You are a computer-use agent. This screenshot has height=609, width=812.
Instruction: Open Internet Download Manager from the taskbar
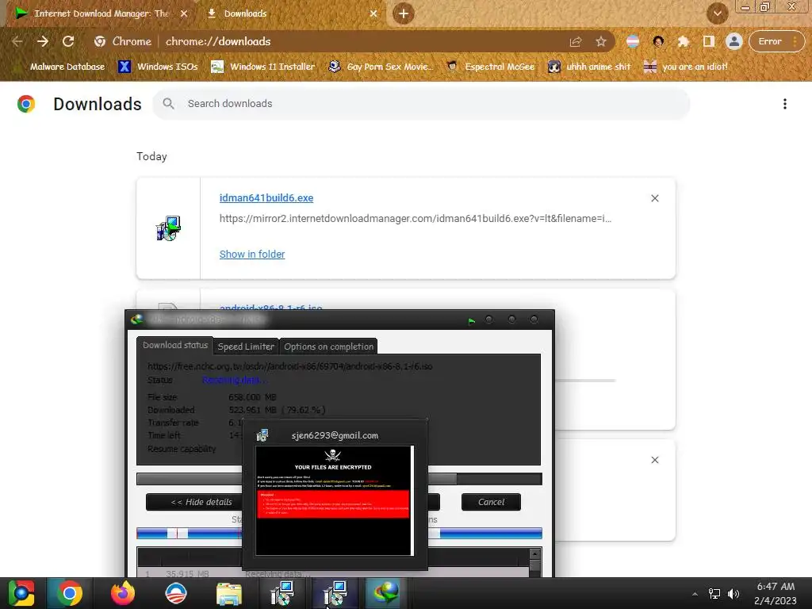point(387,593)
